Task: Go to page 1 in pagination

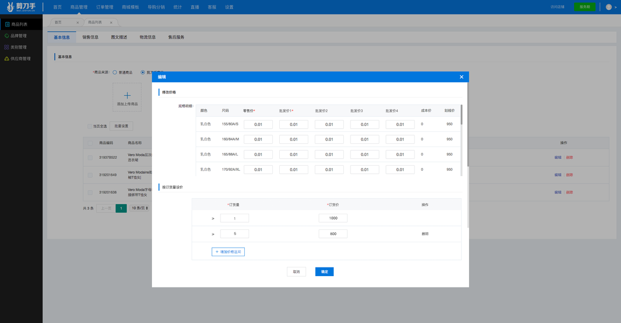Action: (121, 208)
